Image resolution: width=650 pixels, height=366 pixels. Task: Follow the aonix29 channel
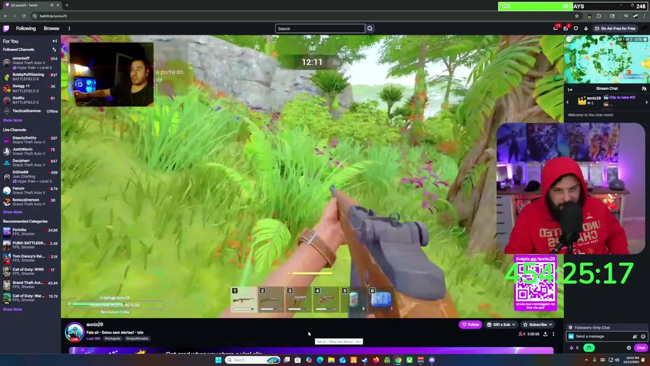coord(470,324)
